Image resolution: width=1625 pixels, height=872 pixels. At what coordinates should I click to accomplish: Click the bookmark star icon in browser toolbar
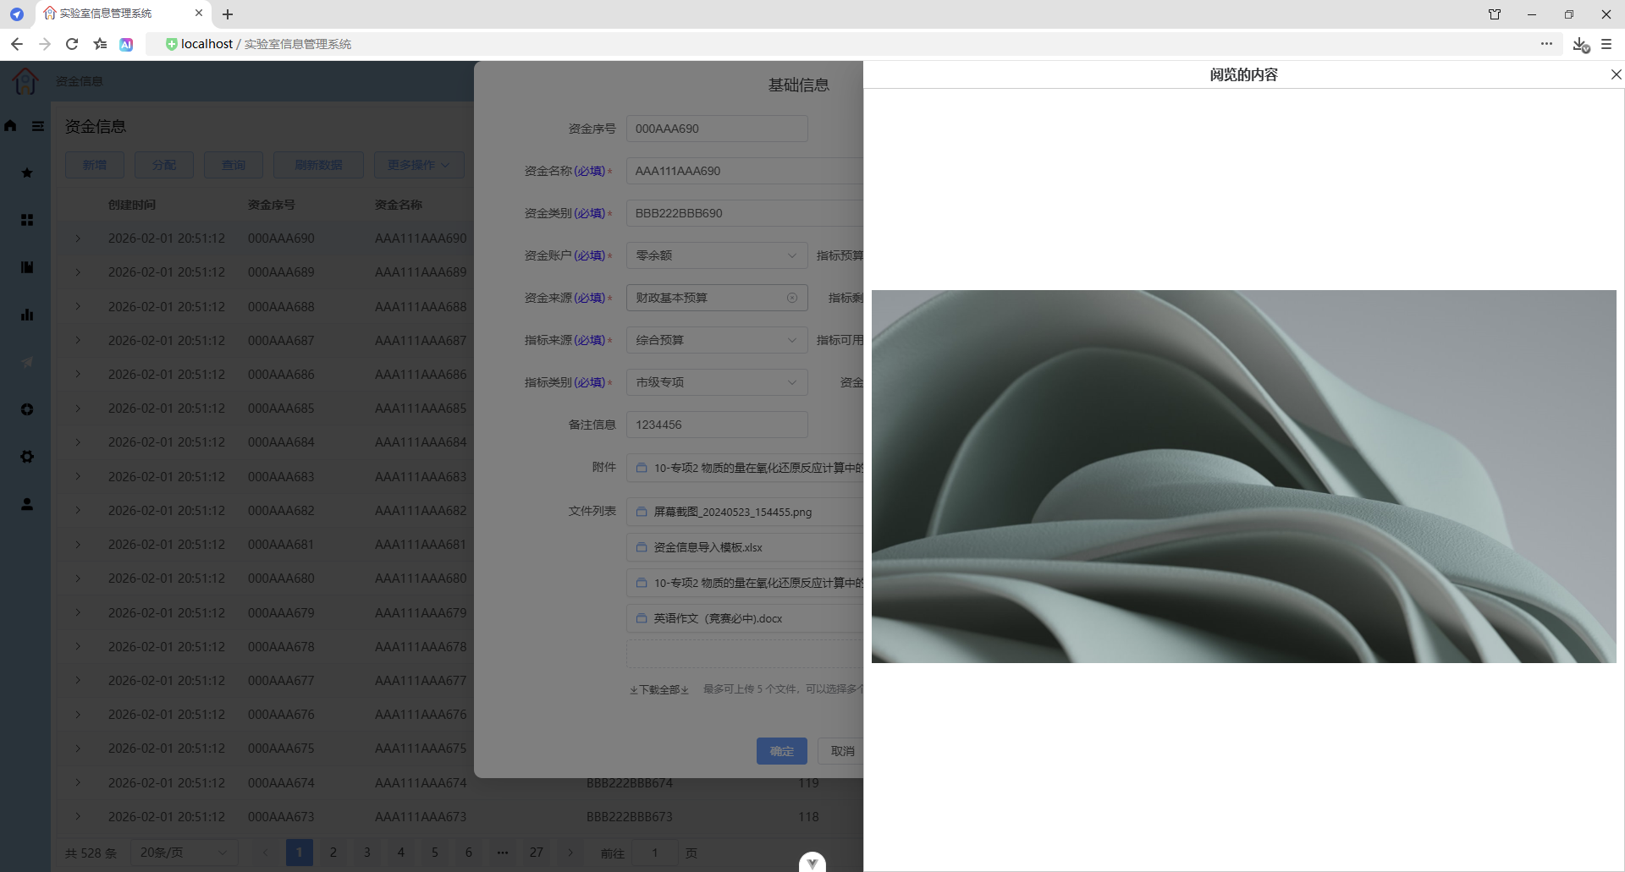tap(100, 44)
